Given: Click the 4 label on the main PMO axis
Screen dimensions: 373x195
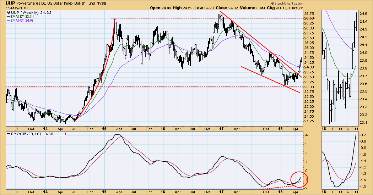Looking at the screenshot, I should tap(306, 135).
